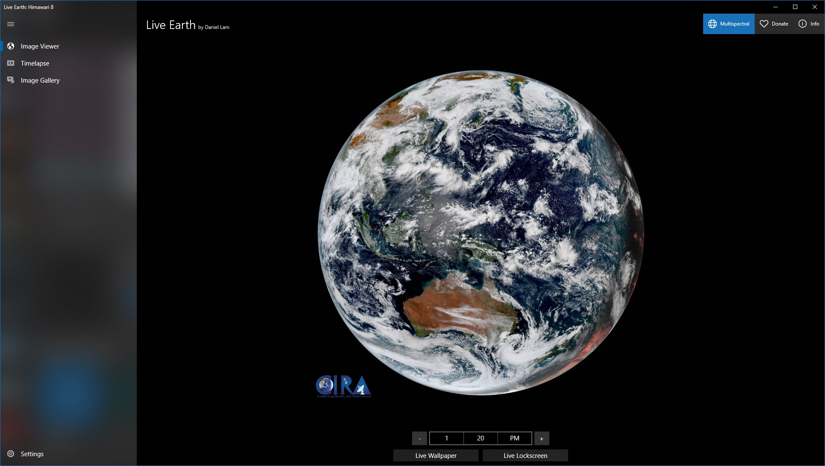Screen dimensions: 825x466
Task: Click the Earth satellite image
Action: pos(481,233)
